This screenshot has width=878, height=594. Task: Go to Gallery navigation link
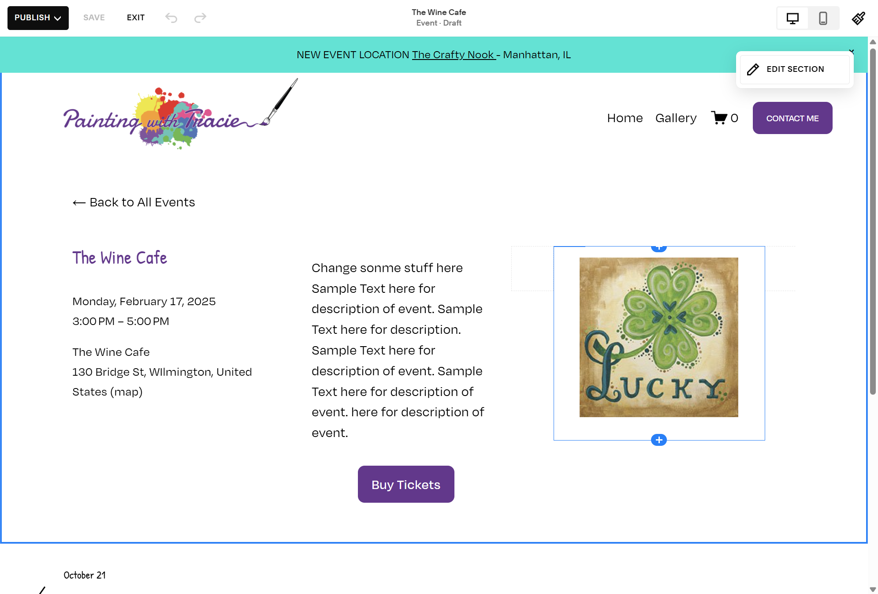click(676, 118)
